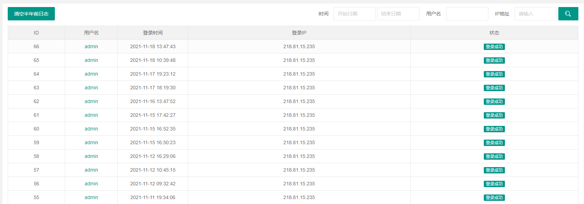
Task: Select login time 2021-11-17 19:23:12 cell
Action: tap(153, 74)
